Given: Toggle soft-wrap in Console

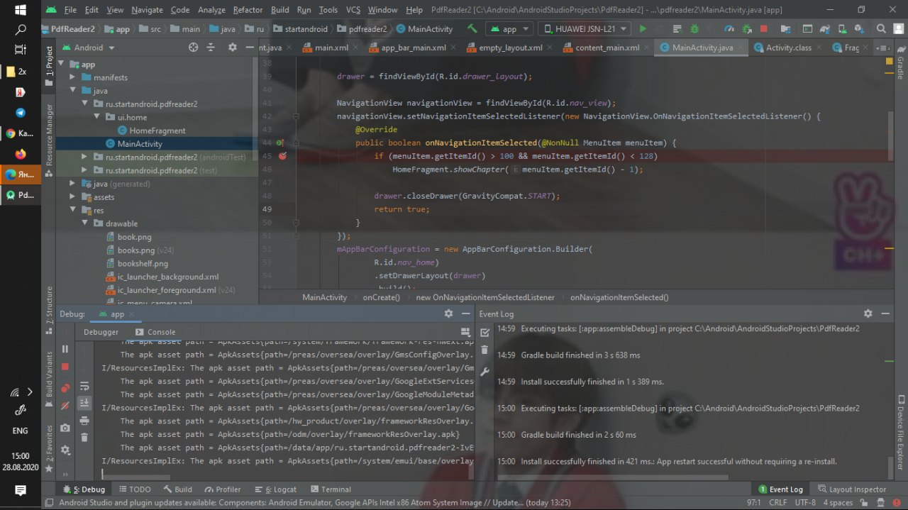Looking at the screenshot, I should (84, 386).
